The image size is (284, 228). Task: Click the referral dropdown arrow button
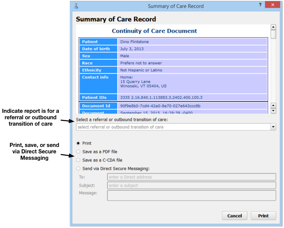point(273,127)
